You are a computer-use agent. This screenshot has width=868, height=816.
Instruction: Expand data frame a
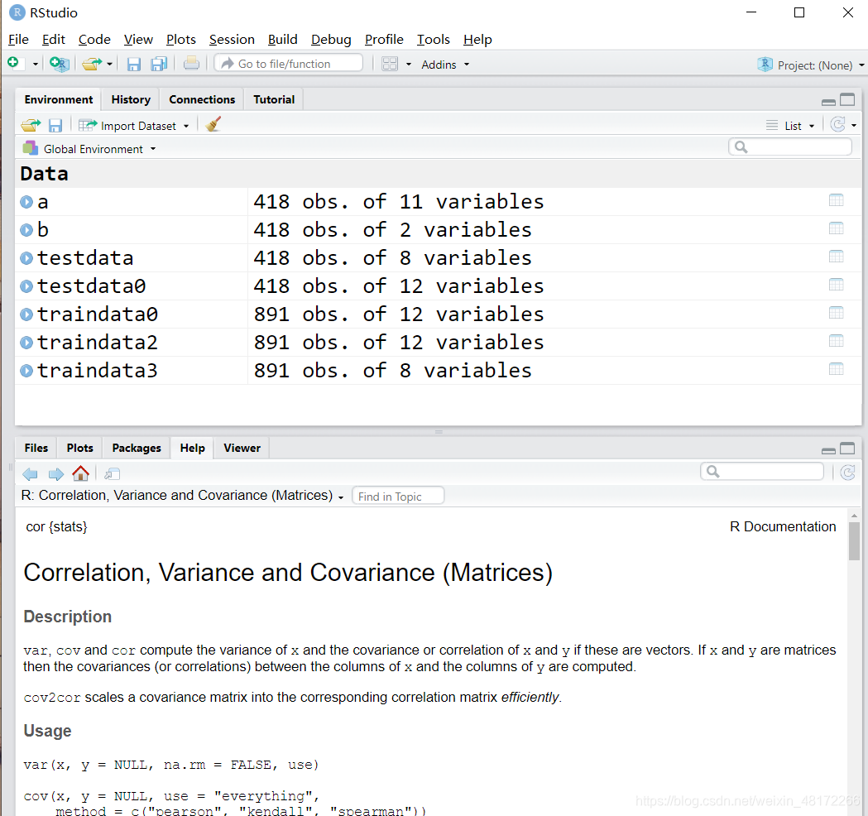[26, 202]
